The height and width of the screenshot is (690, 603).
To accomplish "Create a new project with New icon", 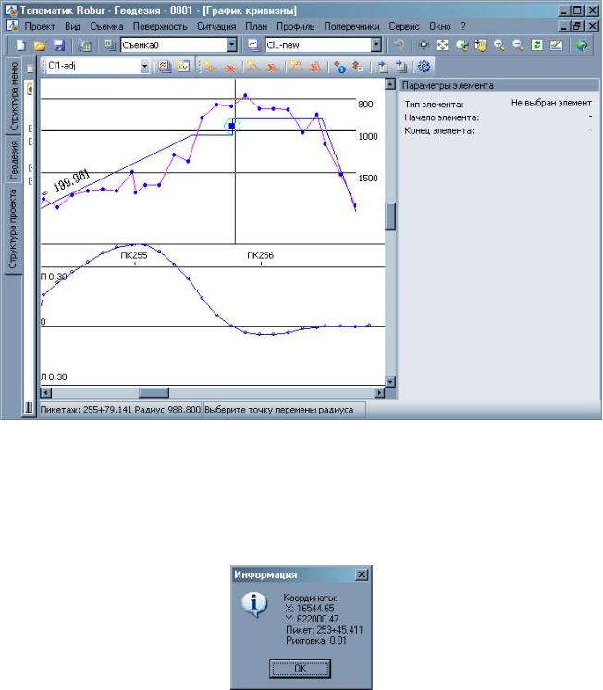I will click(x=20, y=45).
